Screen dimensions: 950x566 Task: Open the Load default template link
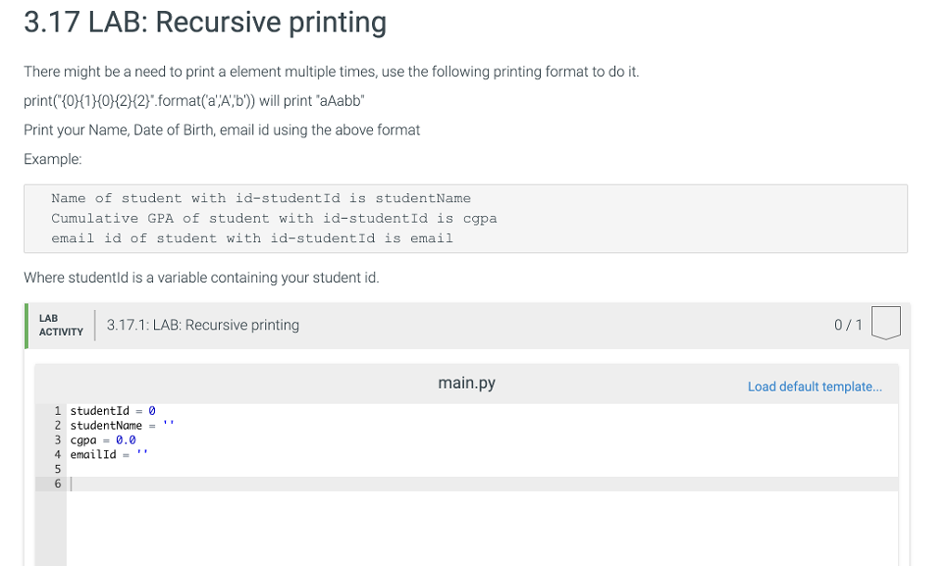[815, 386]
